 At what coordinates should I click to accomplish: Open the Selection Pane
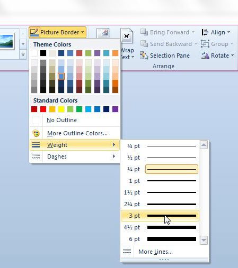[165, 56]
